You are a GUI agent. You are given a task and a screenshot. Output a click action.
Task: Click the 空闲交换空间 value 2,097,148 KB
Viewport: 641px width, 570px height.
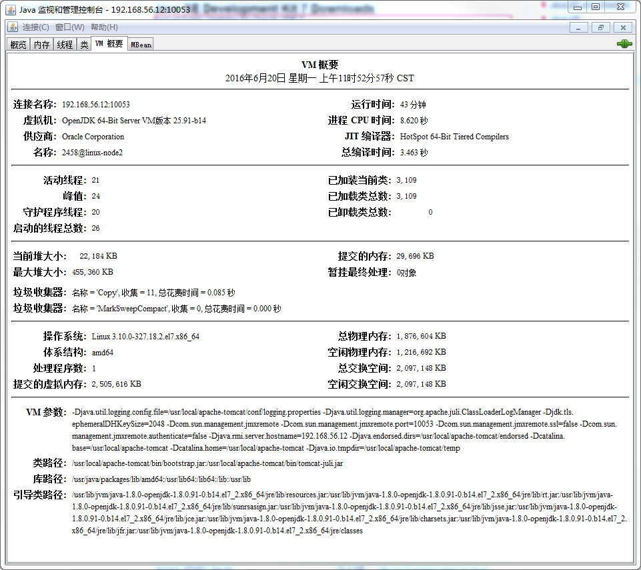[421, 384]
